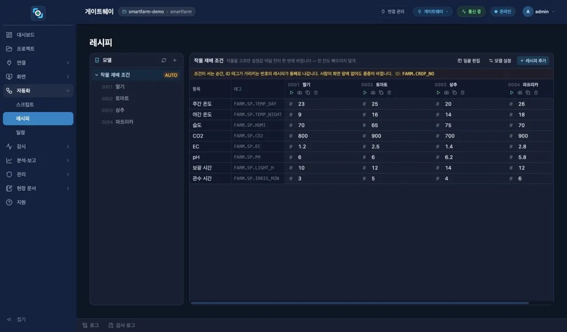Image resolution: width=567 pixels, height=332 pixels.
Task: Run the 딸기 recipe play icon
Action: coord(291,93)
